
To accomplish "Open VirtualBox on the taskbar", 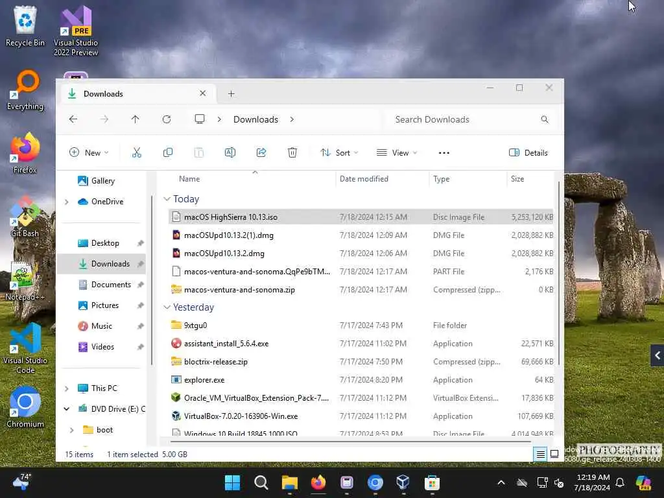I will [403, 482].
